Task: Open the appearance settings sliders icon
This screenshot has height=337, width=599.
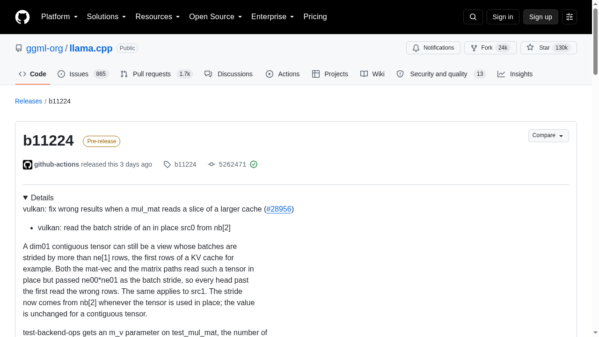Action: 570,17
